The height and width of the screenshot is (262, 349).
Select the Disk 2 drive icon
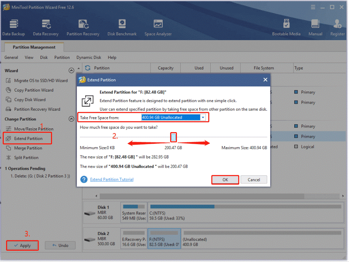(90, 240)
